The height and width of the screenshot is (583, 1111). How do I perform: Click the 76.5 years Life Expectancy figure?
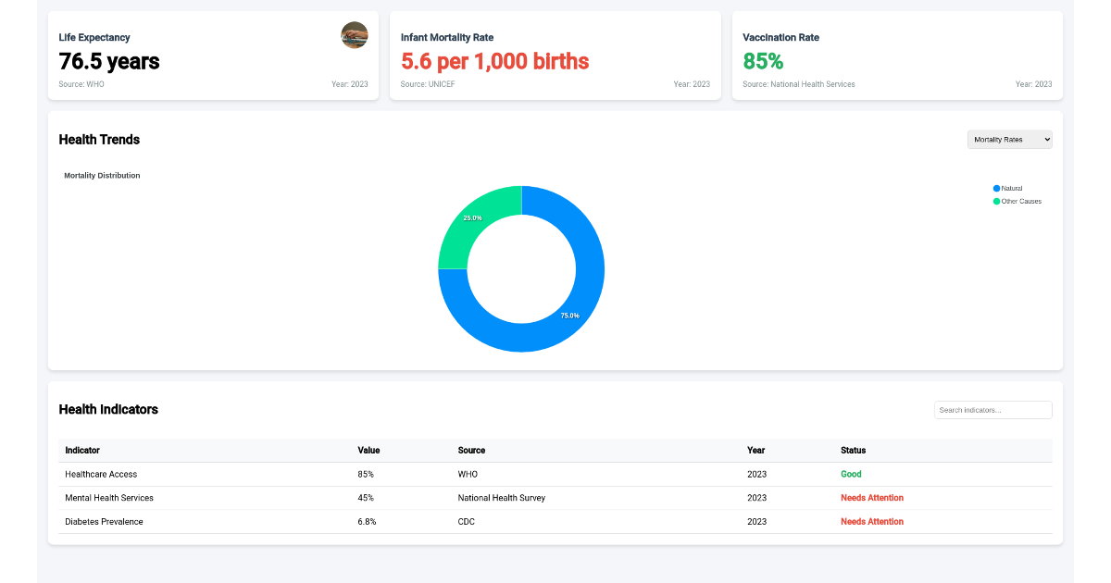point(108,62)
